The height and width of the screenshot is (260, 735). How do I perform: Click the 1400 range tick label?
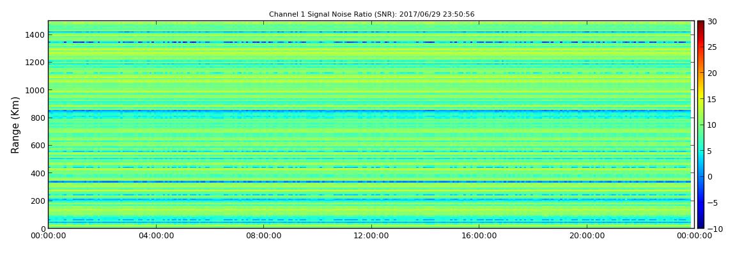(36, 34)
